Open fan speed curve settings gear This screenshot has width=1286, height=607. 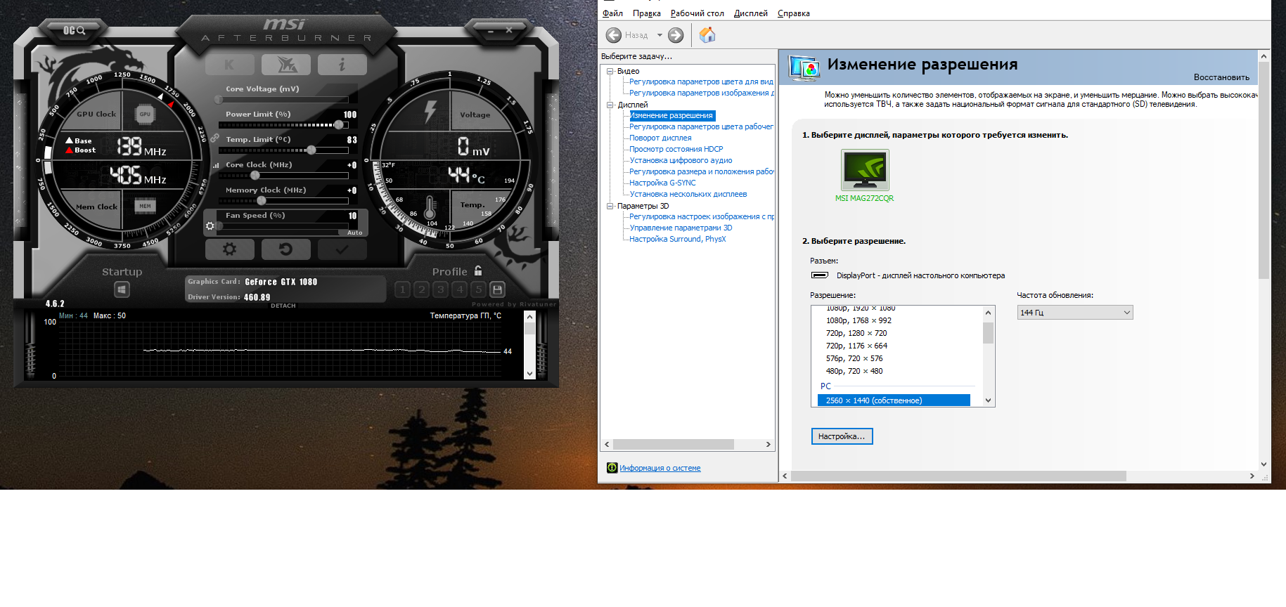210,226
